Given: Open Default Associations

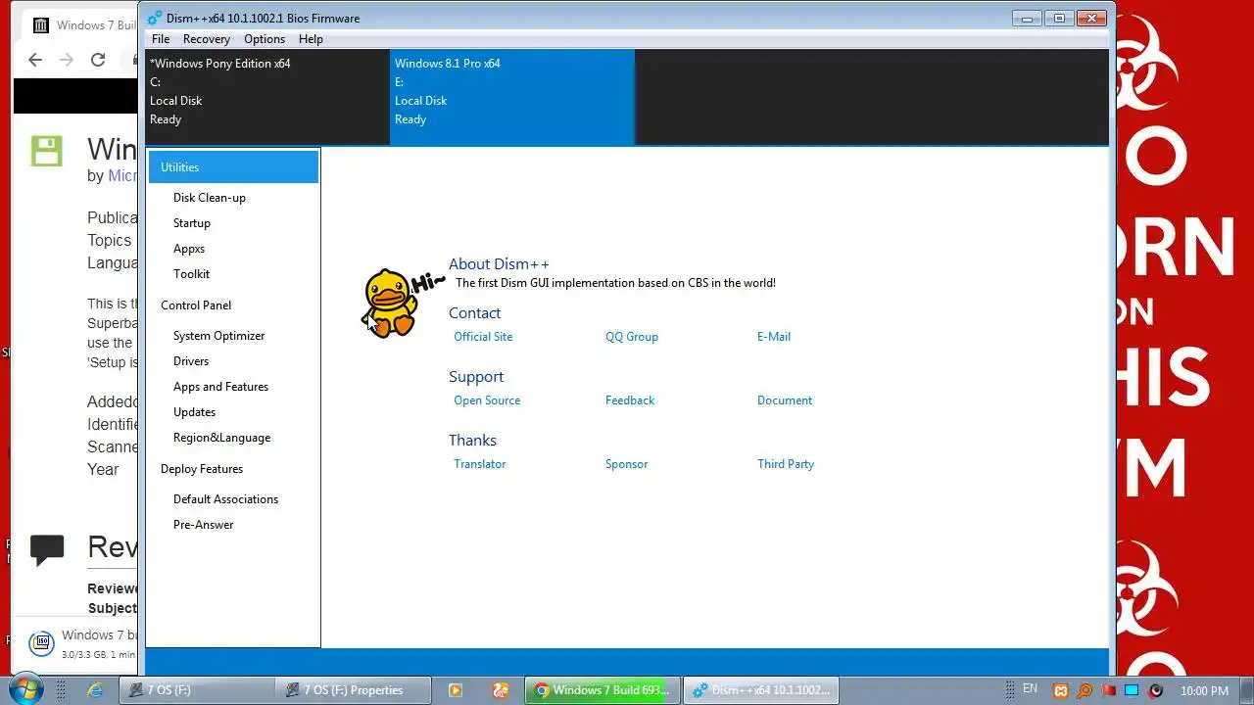Looking at the screenshot, I should (x=225, y=499).
